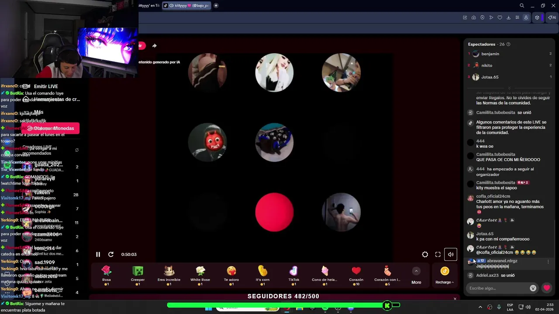Click username Camiilita.tubebesita in join notice

click(496, 113)
